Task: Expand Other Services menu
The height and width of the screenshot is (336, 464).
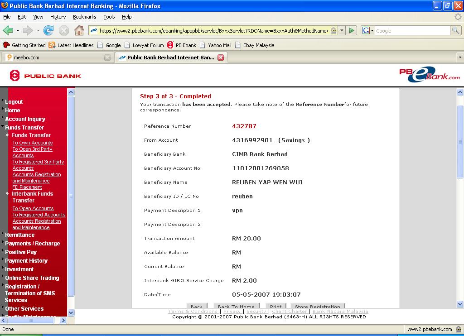Action: point(24,308)
